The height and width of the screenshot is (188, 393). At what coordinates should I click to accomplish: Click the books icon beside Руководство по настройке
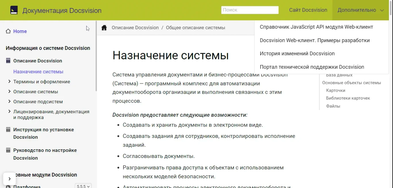click(8, 150)
